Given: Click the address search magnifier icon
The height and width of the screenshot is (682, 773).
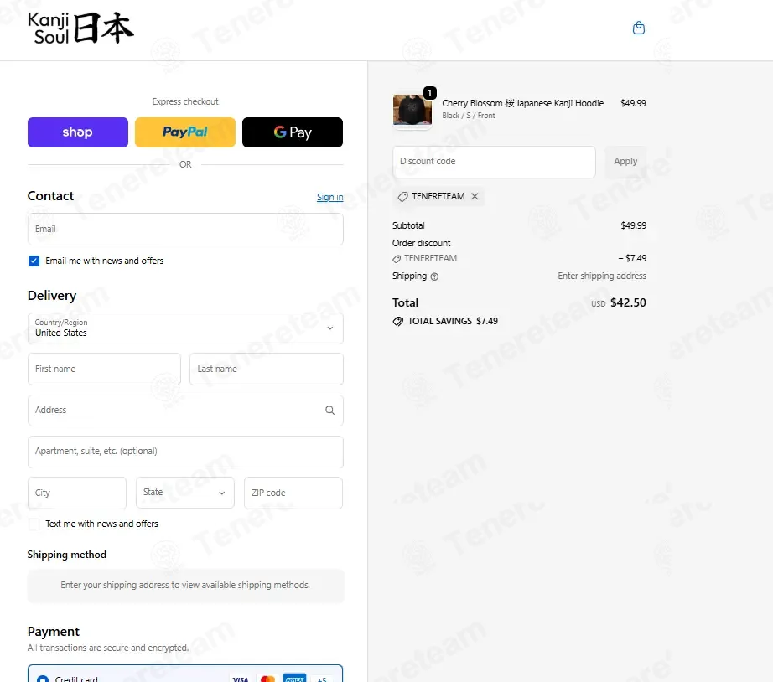Looking at the screenshot, I should point(329,410).
